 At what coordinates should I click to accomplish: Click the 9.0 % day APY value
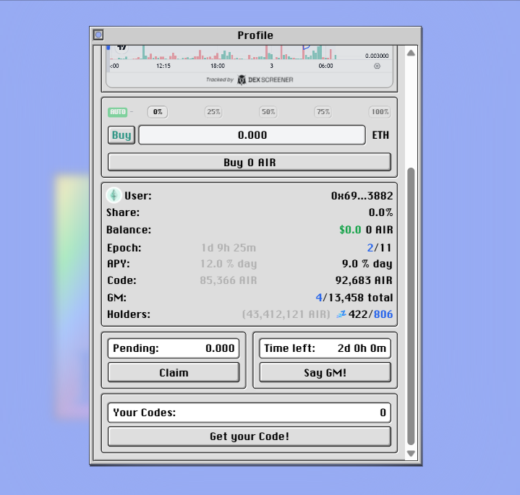[x=367, y=264]
